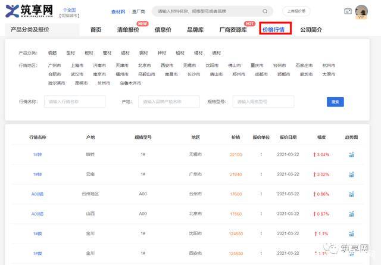Open trend chart icon for Wuxi 1#锌 row

click(352, 155)
